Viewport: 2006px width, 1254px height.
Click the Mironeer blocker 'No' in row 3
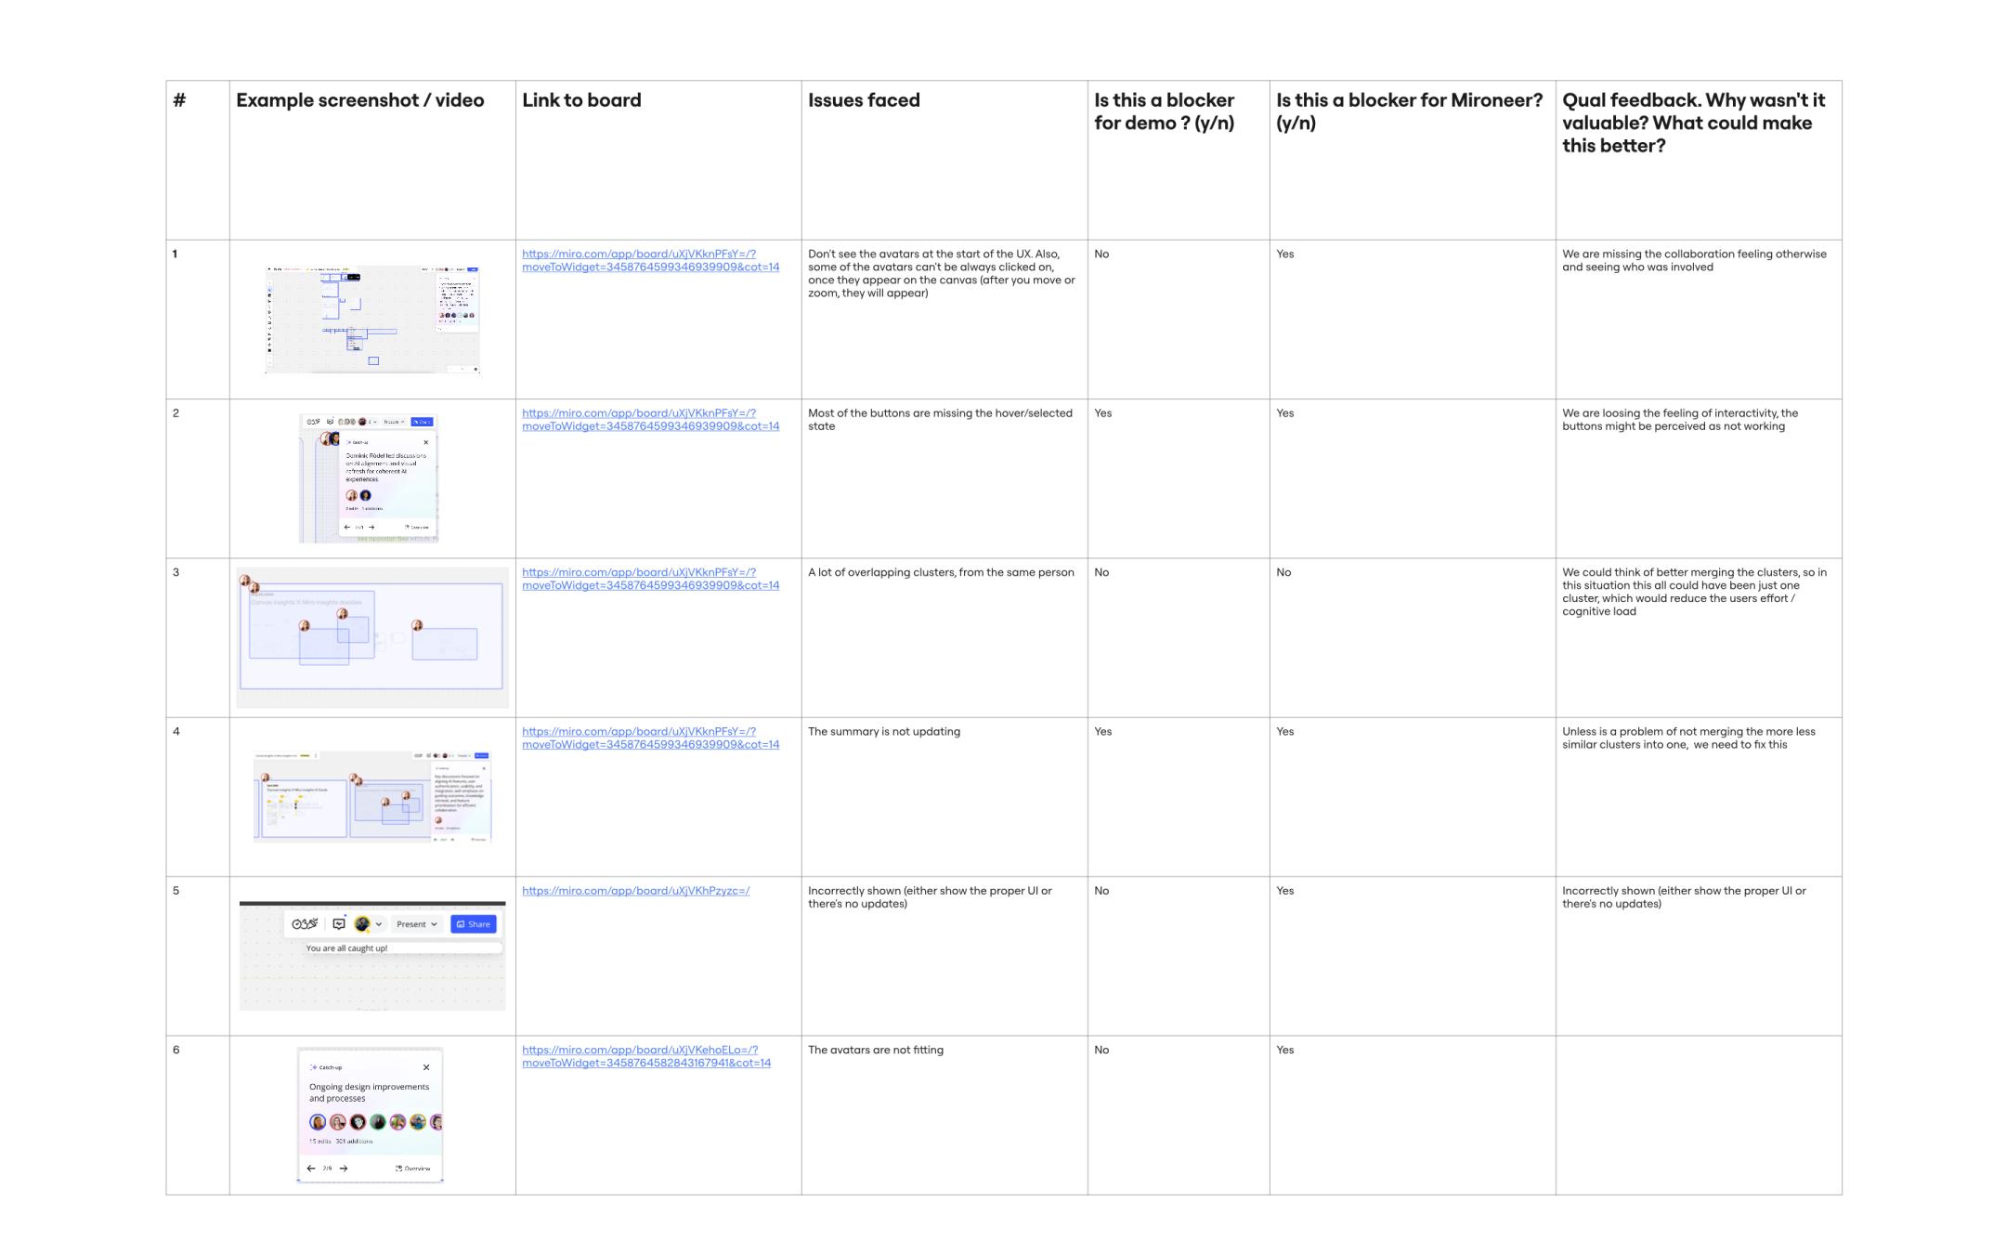click(1283, 572)
